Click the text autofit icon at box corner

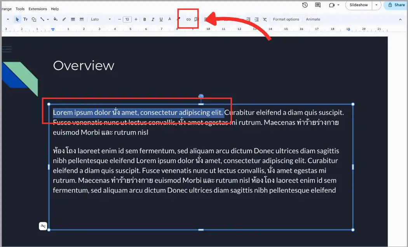[x=43, y=226]
